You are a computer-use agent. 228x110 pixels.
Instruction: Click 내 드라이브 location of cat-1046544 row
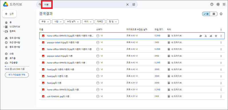pyautogui.click(x=175, y=96)
